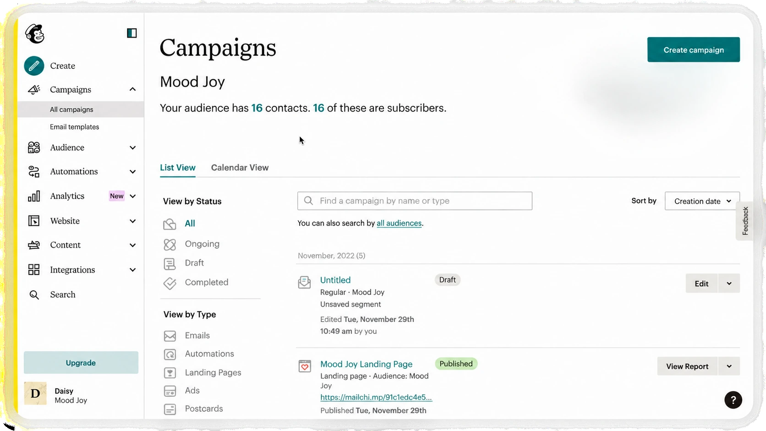Click the Website layout icon

(34, 221)
